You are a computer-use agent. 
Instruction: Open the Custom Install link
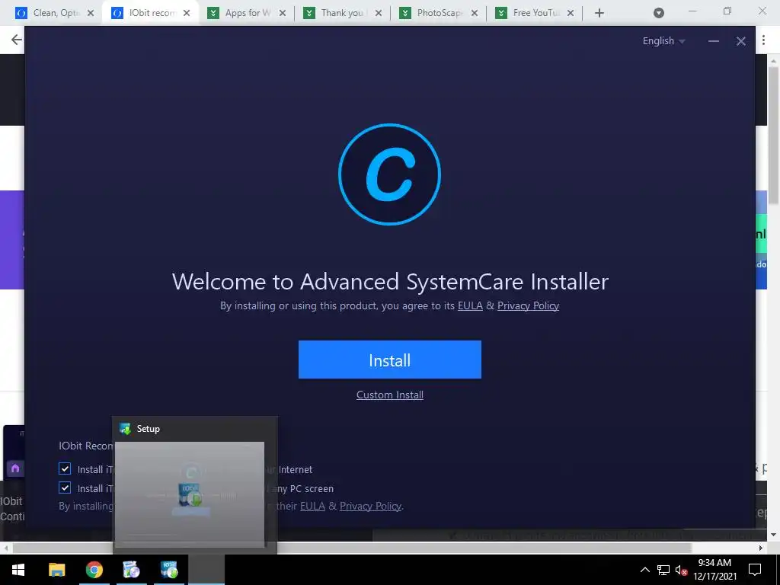pos(389,395)
